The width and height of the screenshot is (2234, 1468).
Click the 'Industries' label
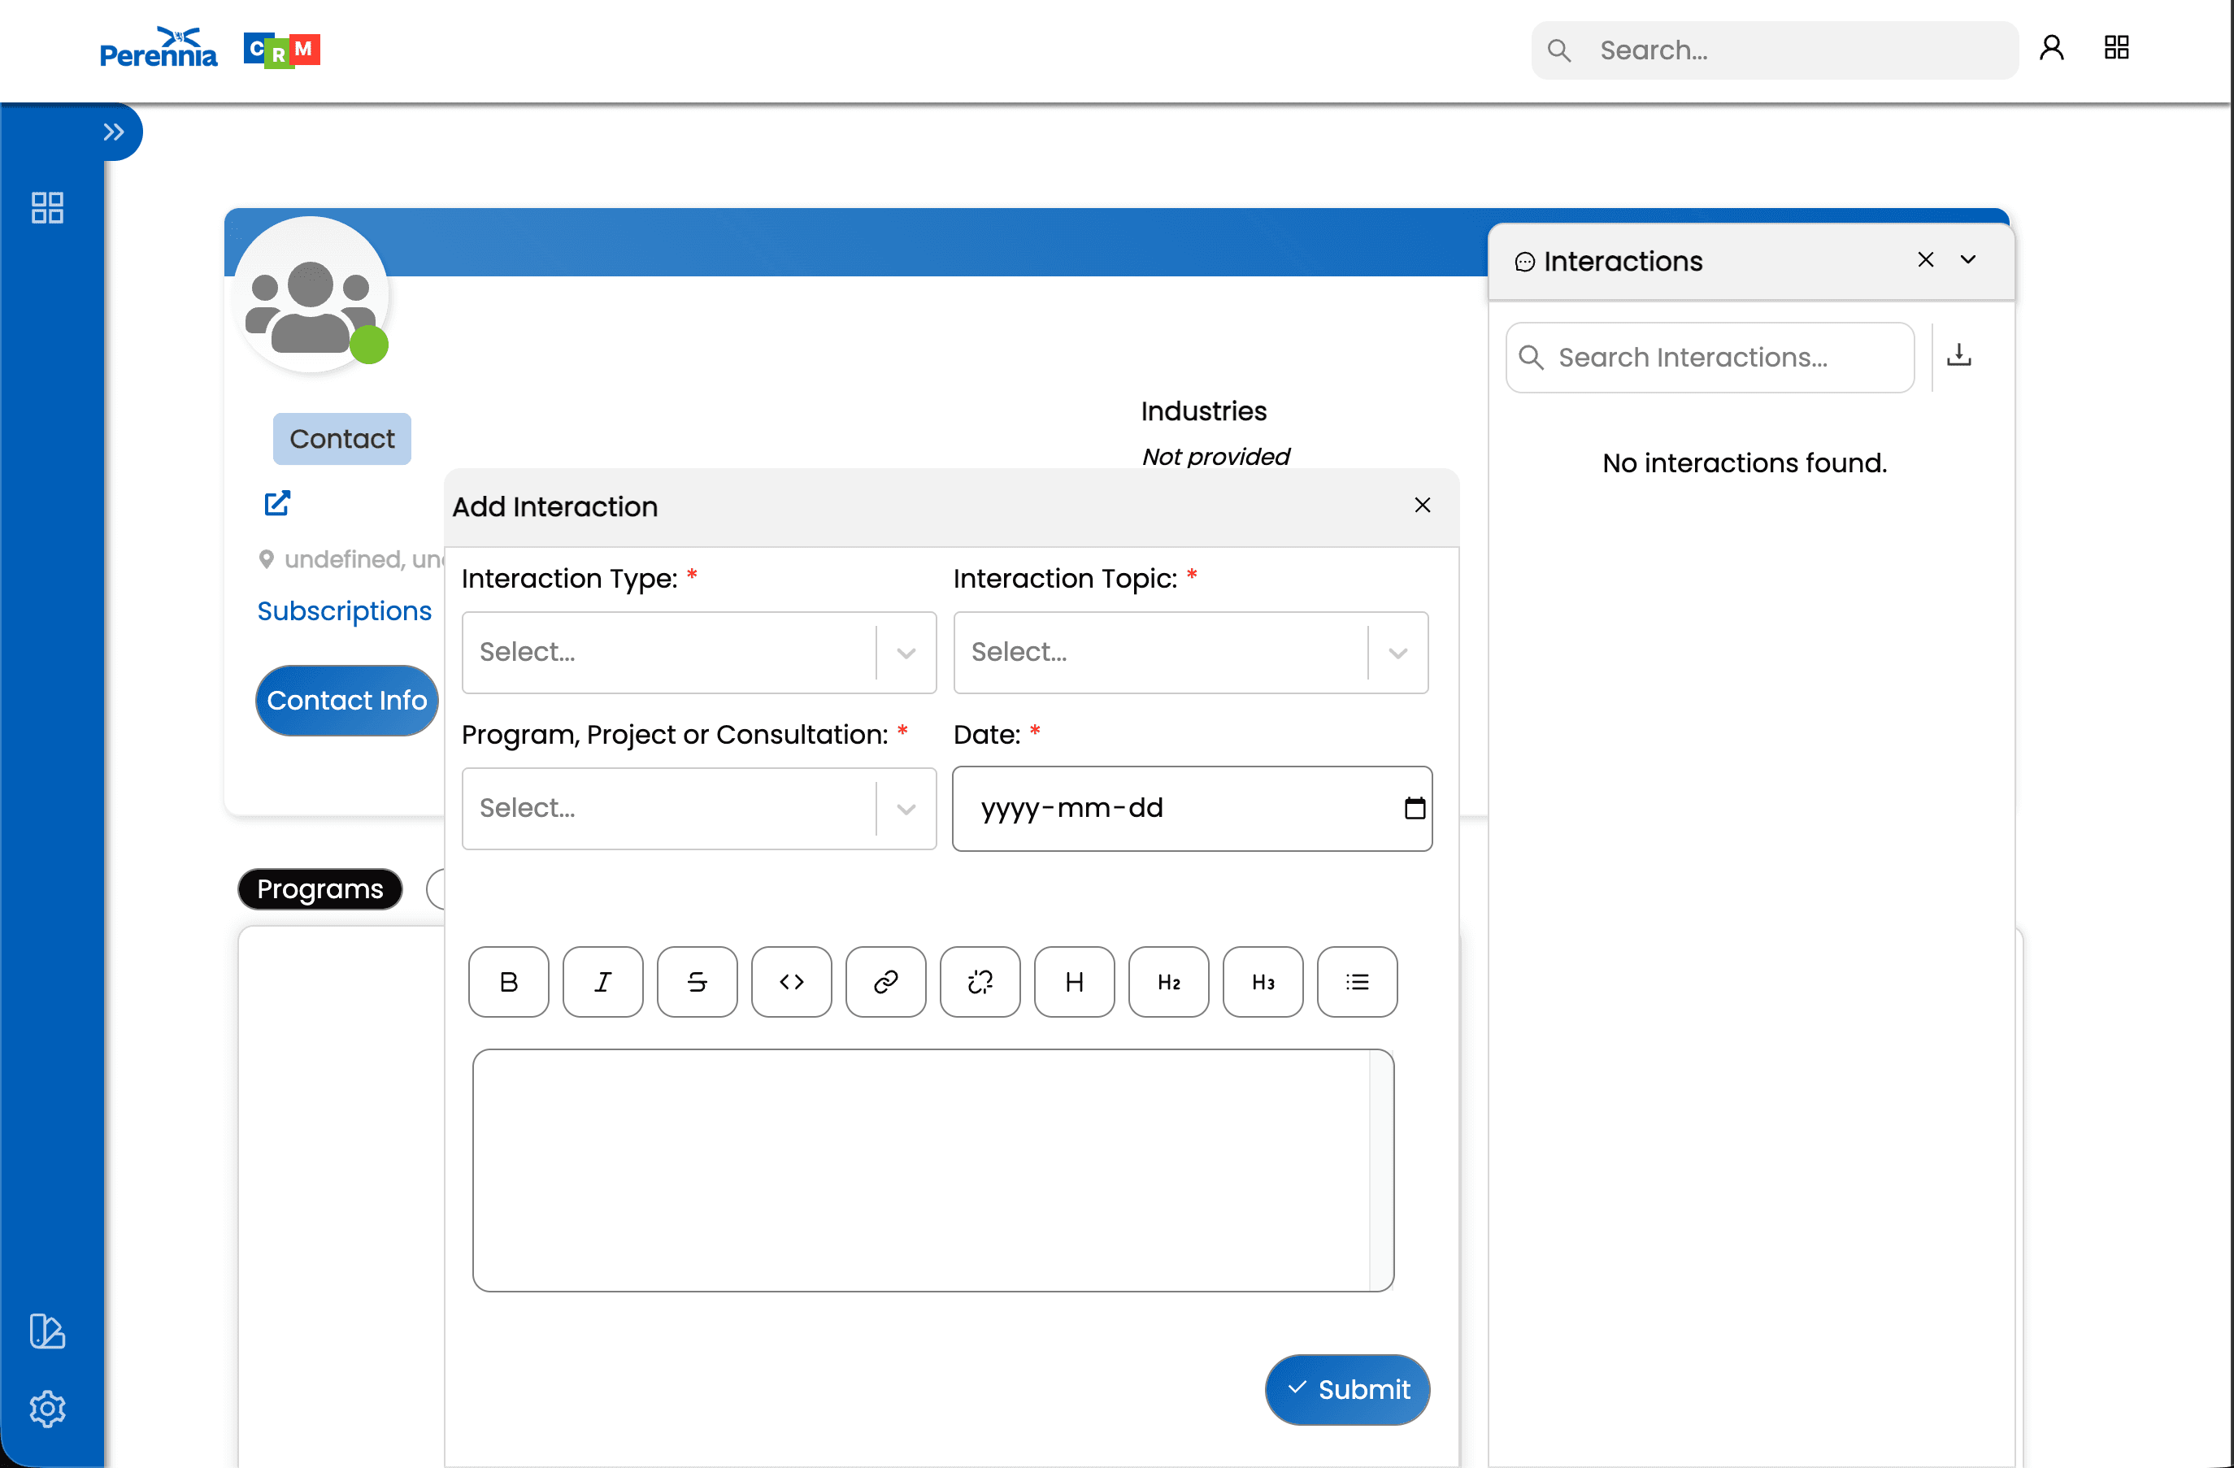(x=1203, y=411)
